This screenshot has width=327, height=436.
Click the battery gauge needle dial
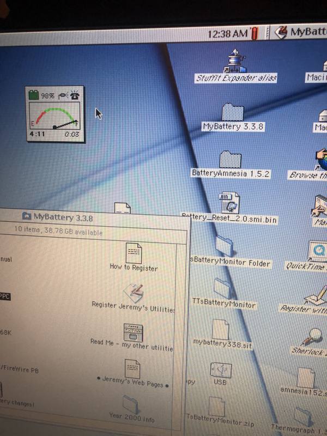(55, 116)
